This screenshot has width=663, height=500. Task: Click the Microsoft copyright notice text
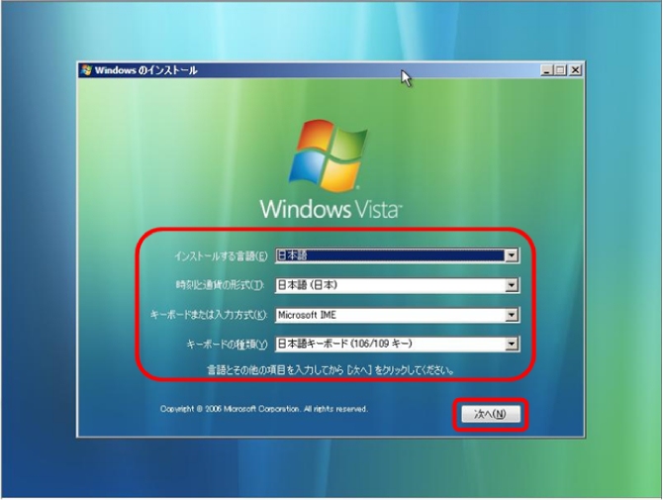pyautogui.click(x=265, y=409)
